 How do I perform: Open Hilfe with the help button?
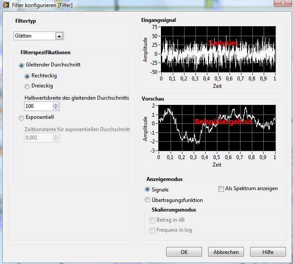point(268,252)
